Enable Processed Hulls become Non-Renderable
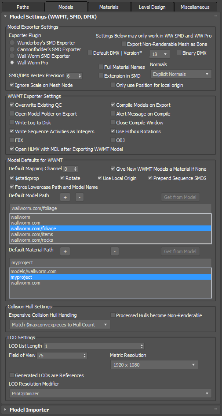Image resolution: width=222 pixels, height=416 pixels. [113, 315]
